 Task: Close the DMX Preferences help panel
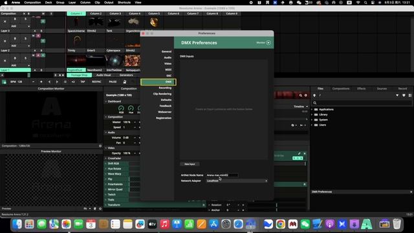click(x=411, y=192)
